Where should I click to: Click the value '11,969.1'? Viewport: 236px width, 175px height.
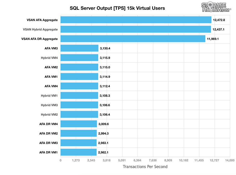(x=213, y=39)
